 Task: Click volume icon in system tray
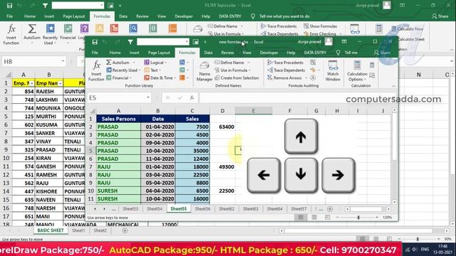click(415, 250)
